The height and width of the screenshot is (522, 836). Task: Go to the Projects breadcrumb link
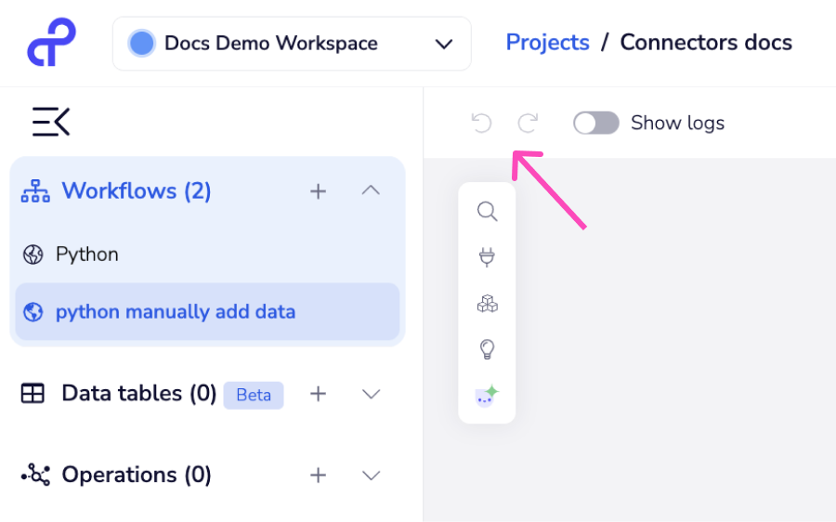click(x=547, y=43)
